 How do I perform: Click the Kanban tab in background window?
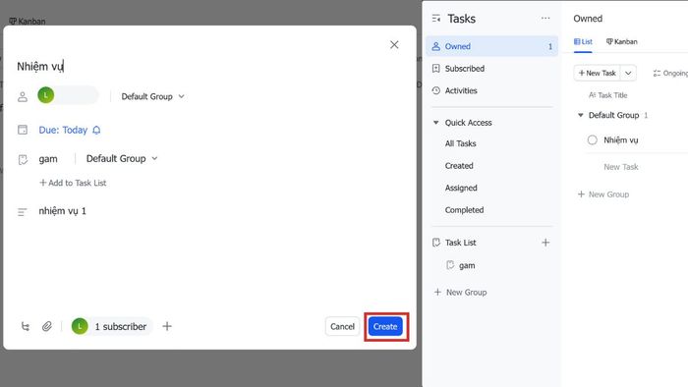[x=28, y=21]
